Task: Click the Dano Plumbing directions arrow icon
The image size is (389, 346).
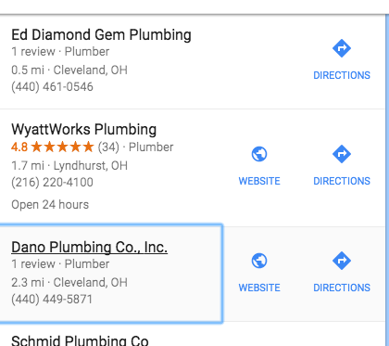Action: pos(342,261)
